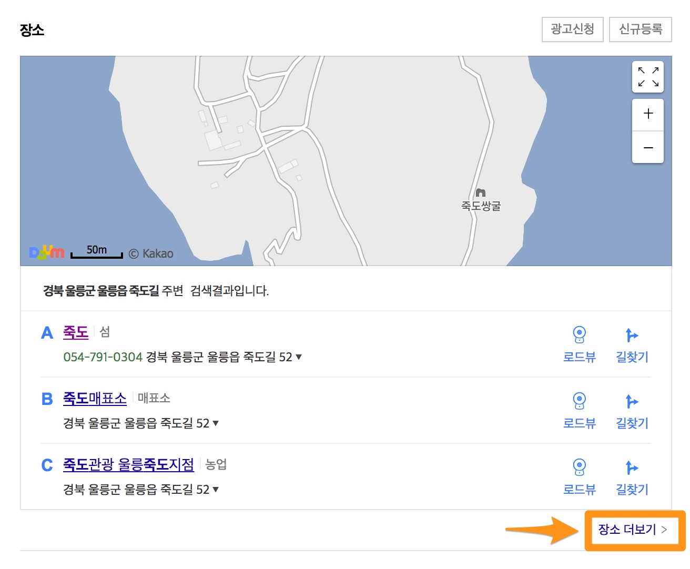Get directions to 죽도매표소
Viewport: 690px width, 569px height.
pos(632,410)
